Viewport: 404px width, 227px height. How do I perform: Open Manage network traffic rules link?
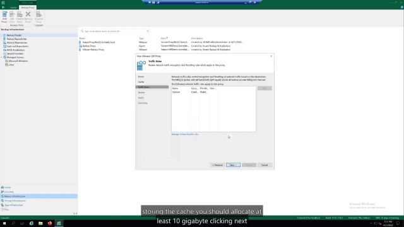[x=185, y=134]
